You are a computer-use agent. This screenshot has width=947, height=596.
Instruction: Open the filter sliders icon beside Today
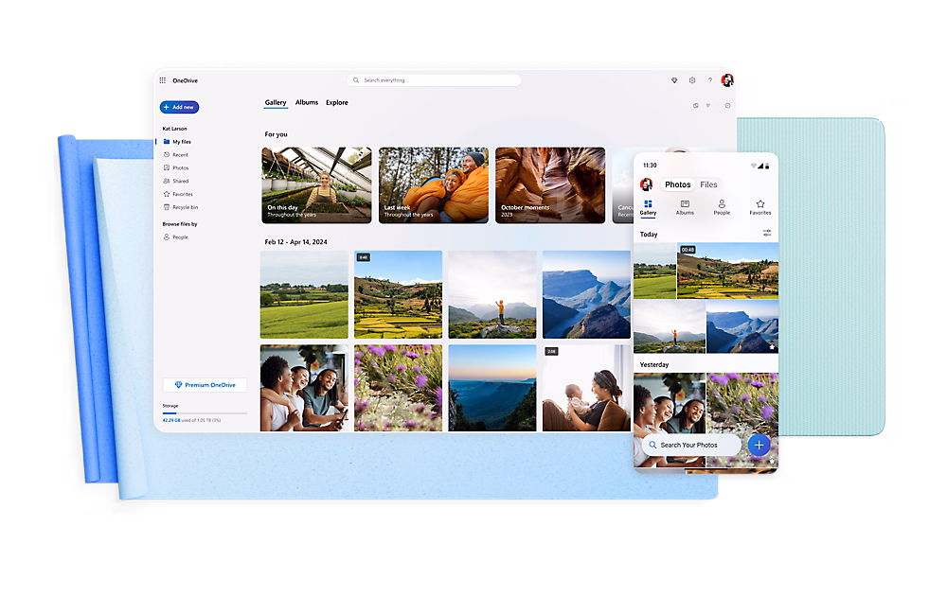tap(766, 232)
